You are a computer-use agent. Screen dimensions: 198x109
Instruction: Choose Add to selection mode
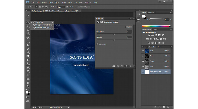[x=40, y=7]
